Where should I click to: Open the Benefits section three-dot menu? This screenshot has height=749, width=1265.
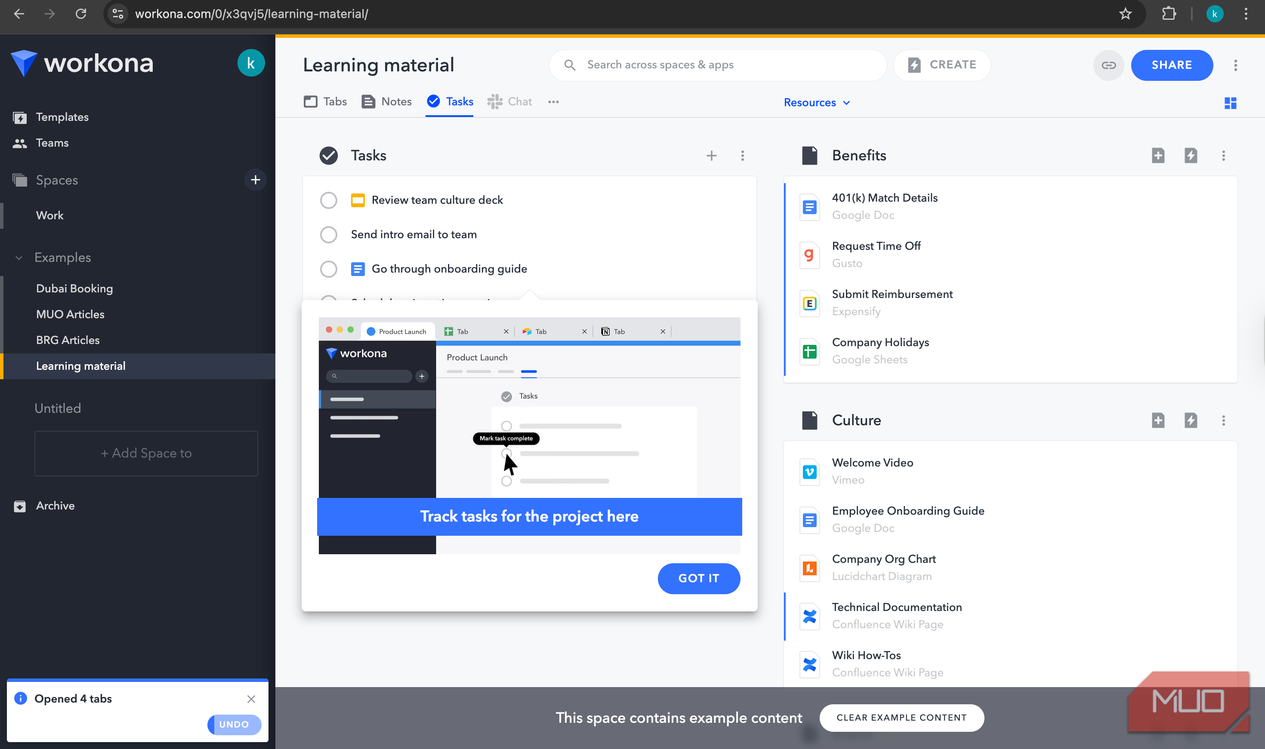[1223, 156]
